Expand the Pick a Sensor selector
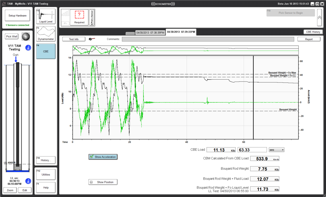The height and width of the screenshot is (197, 326). click(x=92, y=17)
